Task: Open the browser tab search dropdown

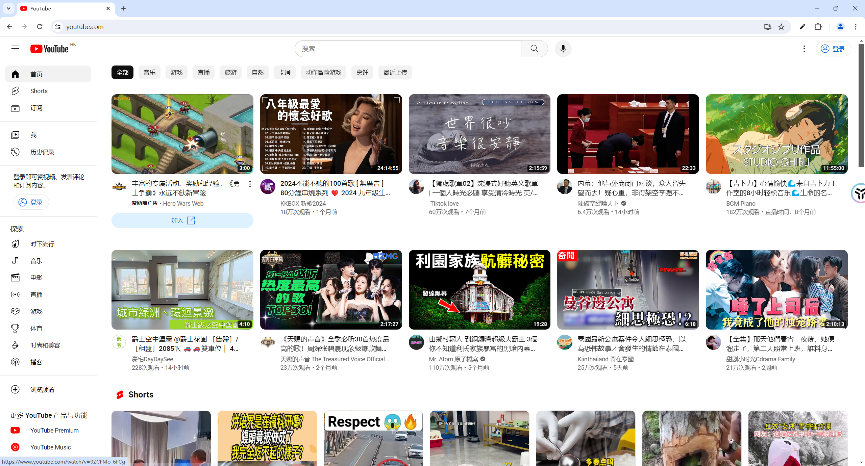Action: pos(8,8)
